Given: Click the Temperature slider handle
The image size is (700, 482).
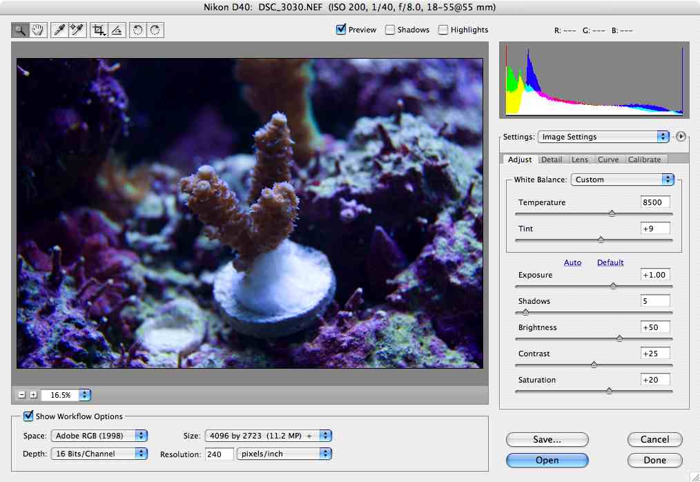Looking at the screenshot, I should pyautogui.click(x=612, y=213).
